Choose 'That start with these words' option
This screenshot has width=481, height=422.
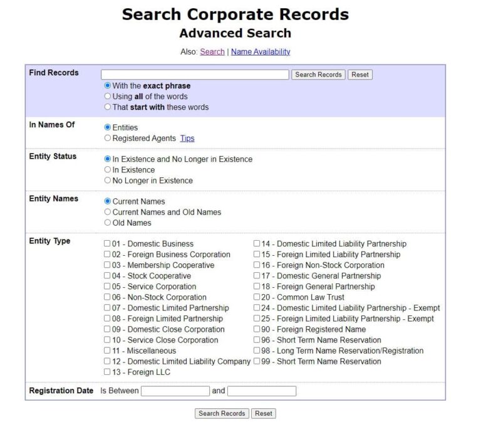coord(108,107)
